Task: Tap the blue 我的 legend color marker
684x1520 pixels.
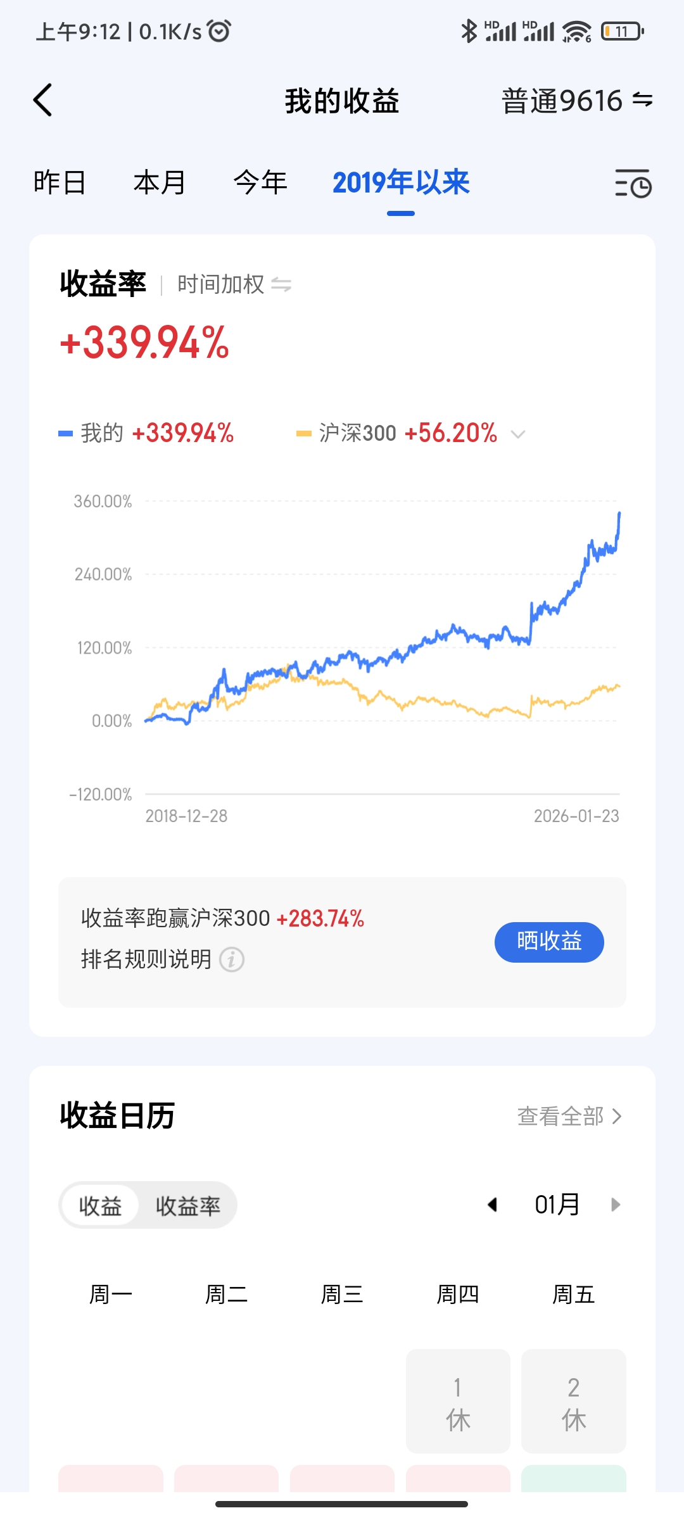Action: click(65, 434)
